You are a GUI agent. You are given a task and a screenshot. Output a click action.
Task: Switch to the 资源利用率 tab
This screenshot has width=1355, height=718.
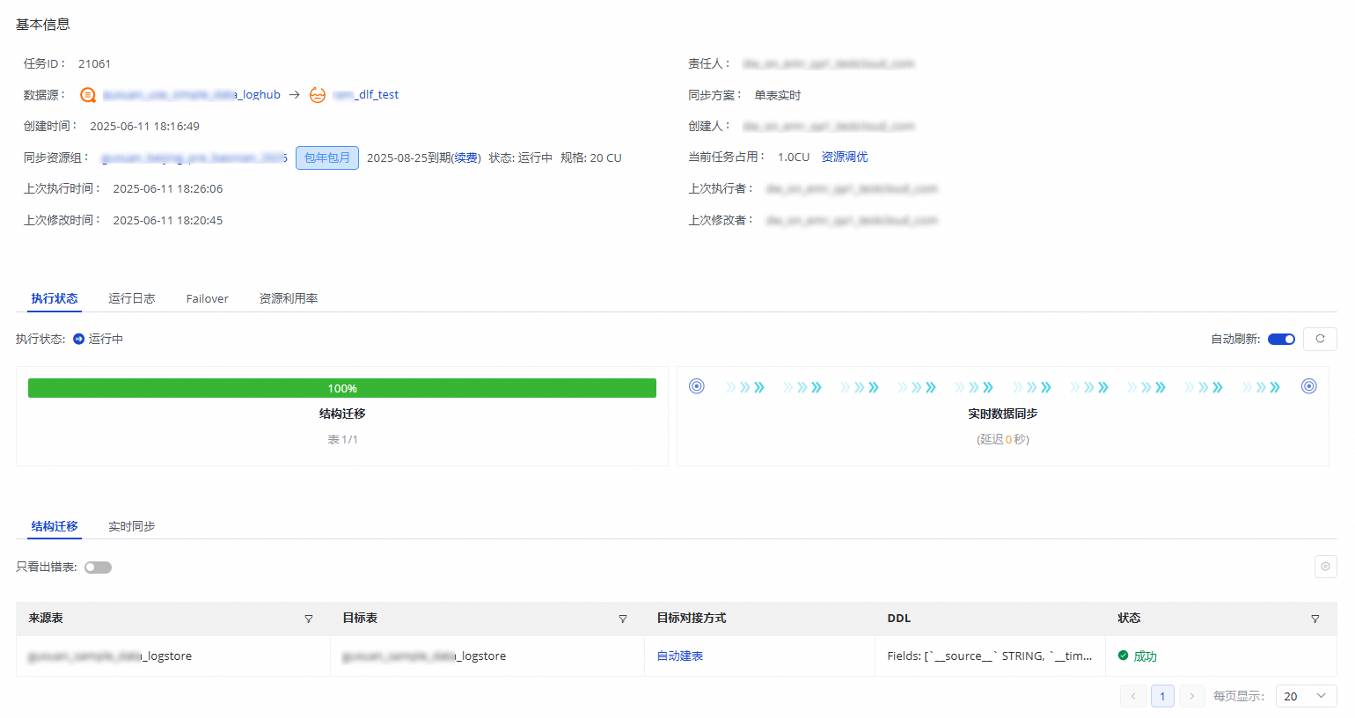[289, 298]
